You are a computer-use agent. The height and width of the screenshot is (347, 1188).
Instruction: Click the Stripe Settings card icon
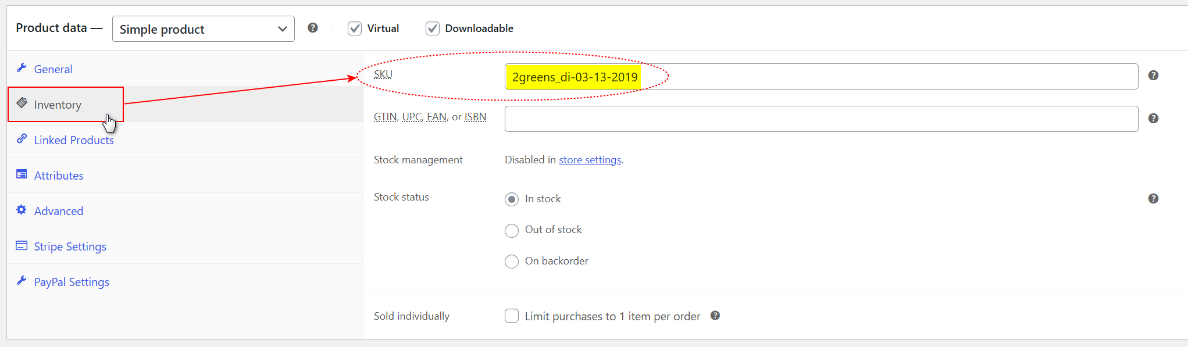(x=22, y=245)
